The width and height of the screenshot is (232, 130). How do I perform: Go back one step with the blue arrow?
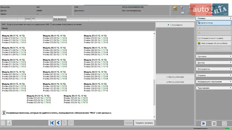pos(58,123)
